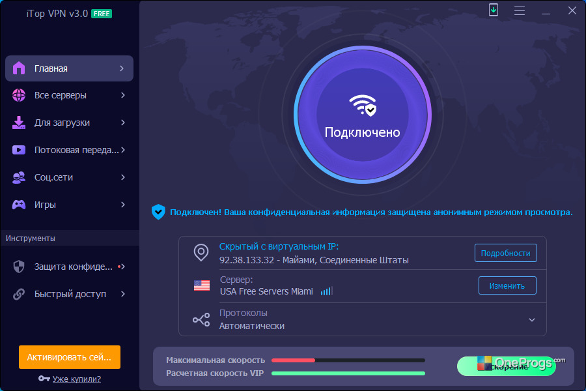This screenshot has height=391, width=586.
Task: Click the Уже купили? link
Action: (x=77, y=379)
